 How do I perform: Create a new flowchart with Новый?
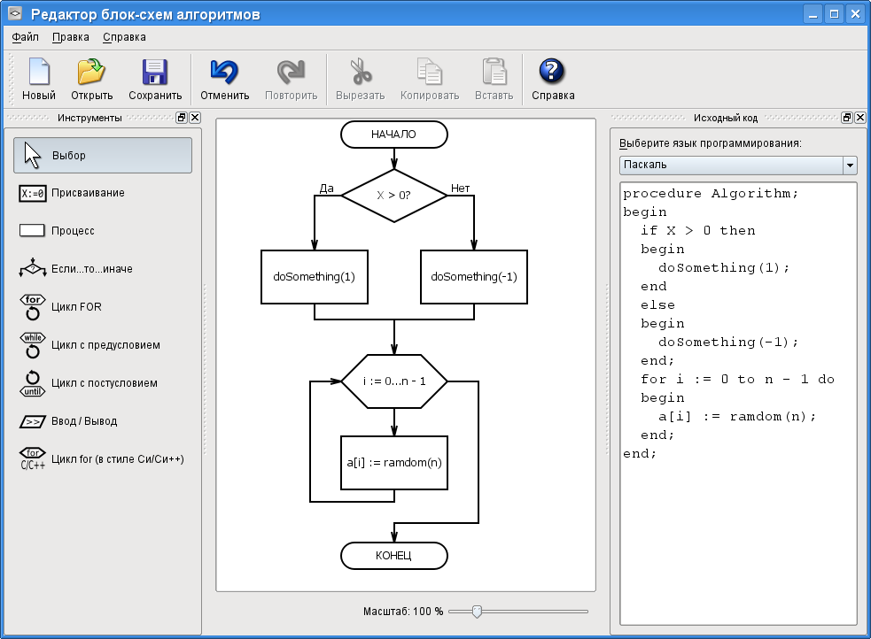(39, 79)
